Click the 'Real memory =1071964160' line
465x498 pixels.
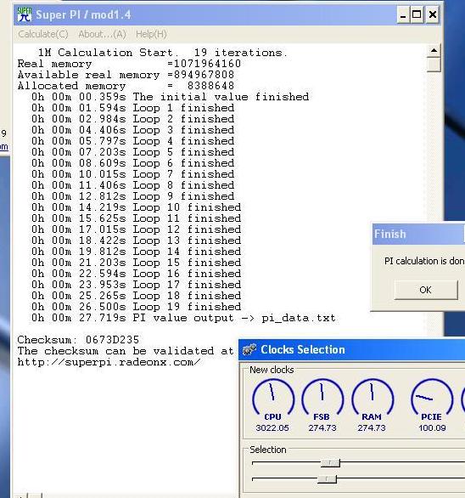click(x=130, y=64)
